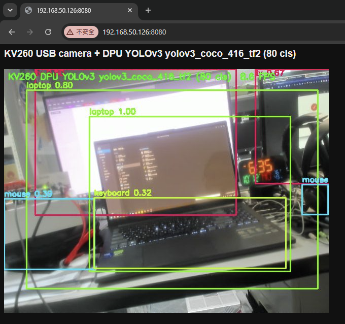Go back to the previous page

(12, 32)
